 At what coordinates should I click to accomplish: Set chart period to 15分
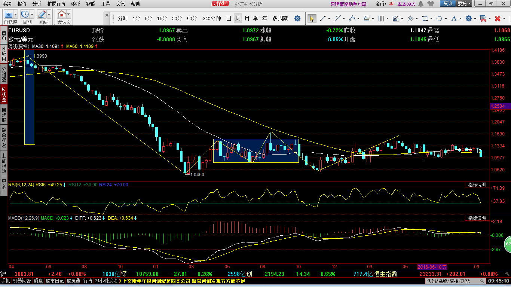(x=162, y=18)
